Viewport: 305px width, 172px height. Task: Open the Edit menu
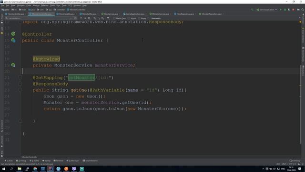[8, 5]
